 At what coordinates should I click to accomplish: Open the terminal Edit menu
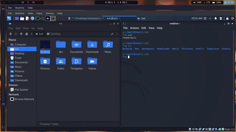(x=143, y=28)
